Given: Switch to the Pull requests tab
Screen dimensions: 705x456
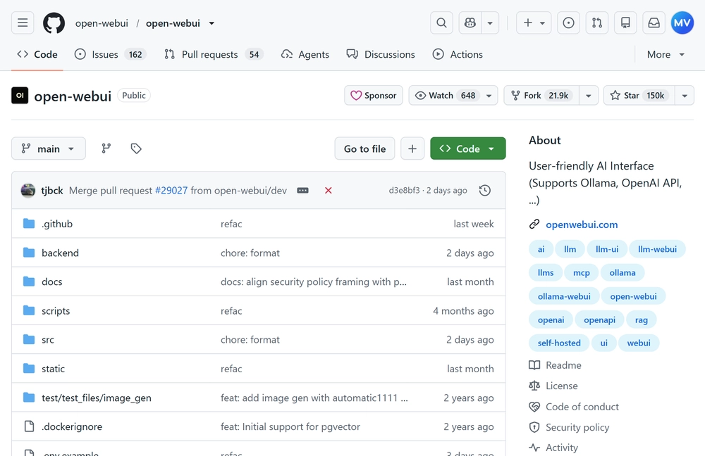Looking at the screenshot, I should pos(214,55).
